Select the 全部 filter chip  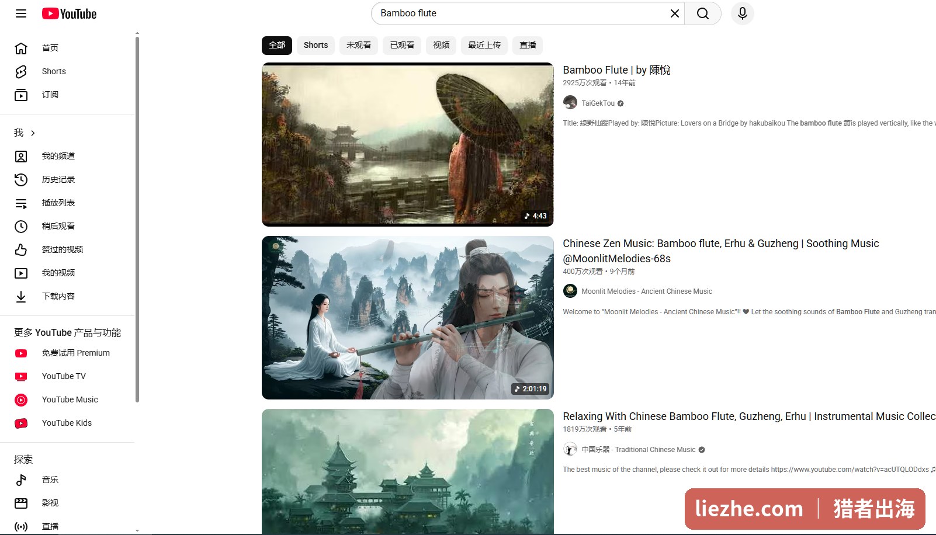277,45
